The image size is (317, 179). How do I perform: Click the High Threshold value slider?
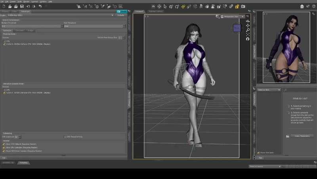point(94,26)
